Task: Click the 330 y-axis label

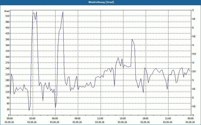Action: coord(7,51)
